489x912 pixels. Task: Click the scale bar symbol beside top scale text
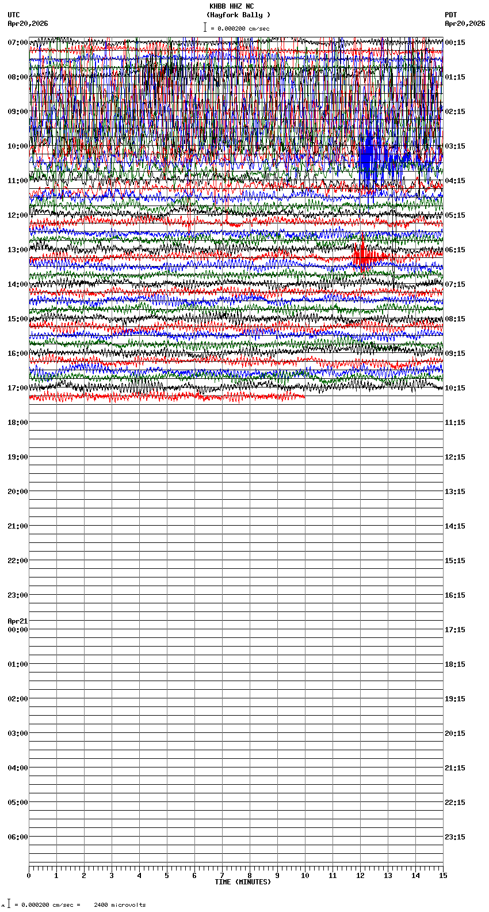coord(205,27)
